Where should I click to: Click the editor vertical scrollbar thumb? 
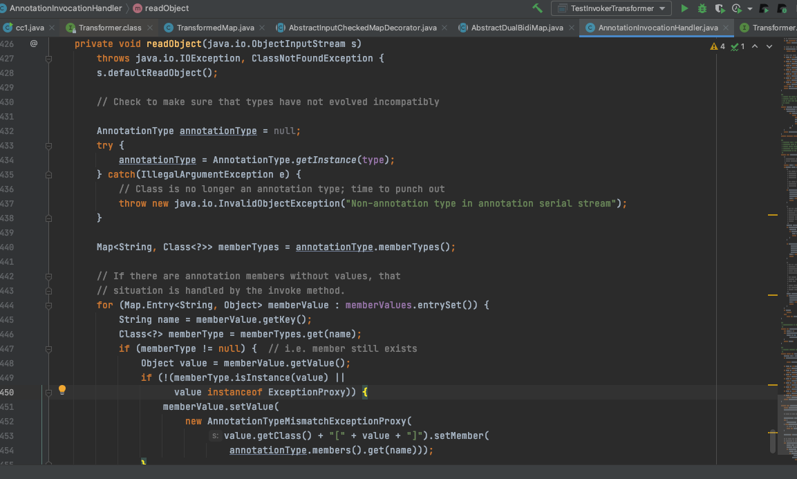(773, 442)
